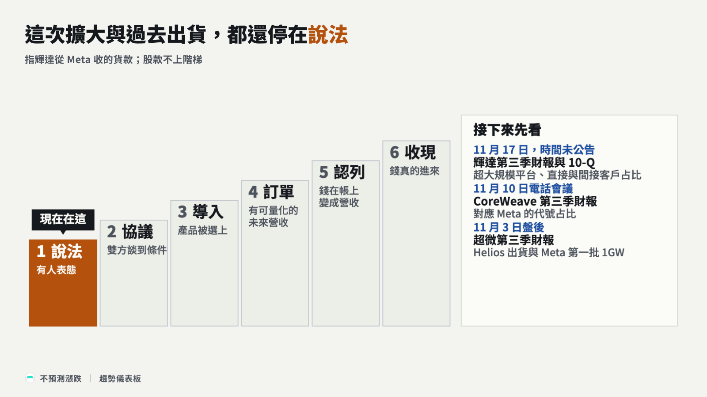The image size is (707, 397).
Task: Click the blue '11 月 10 日電話會議' date
Action: (x=523, y=189)
